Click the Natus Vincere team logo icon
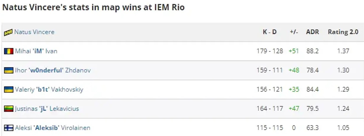The width and height of the screenshot is (364, 136). pyautogui.click(x=8, y=32)
